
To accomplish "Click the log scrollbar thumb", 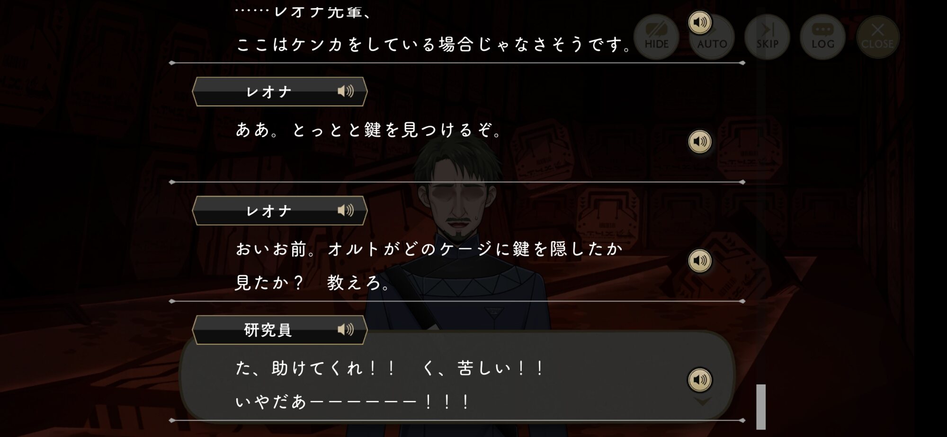I will 761,406.
